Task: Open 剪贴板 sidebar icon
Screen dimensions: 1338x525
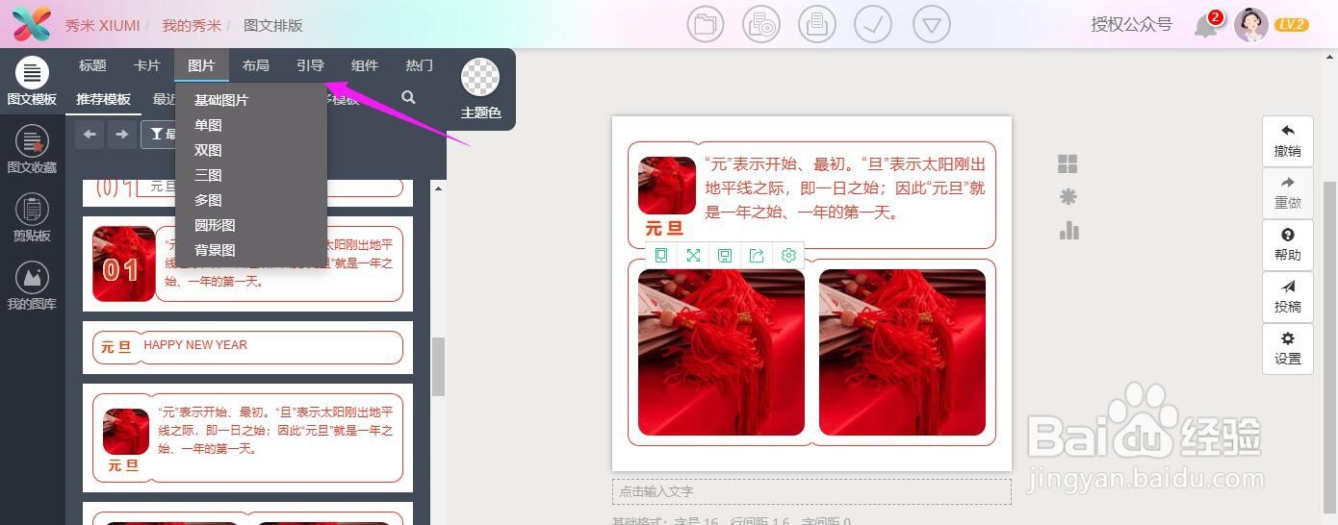Action: (x=32, y=218)
